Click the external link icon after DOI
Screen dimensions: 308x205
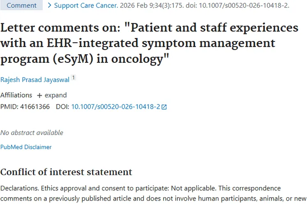164,107
